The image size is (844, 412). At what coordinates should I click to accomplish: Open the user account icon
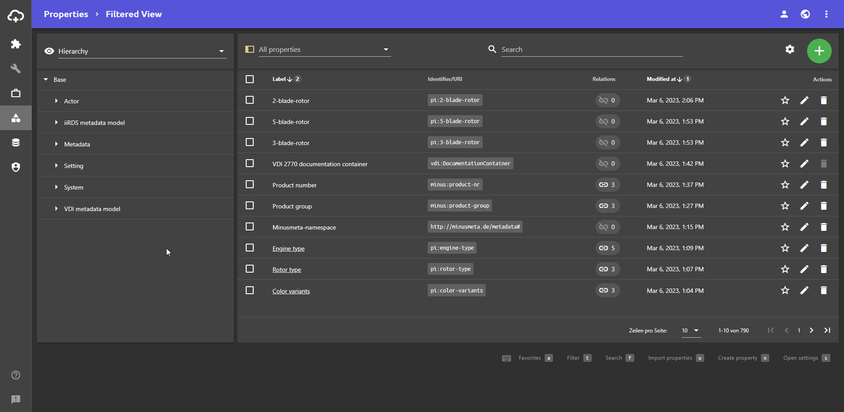pyautogui.click(x=784, y=14)
